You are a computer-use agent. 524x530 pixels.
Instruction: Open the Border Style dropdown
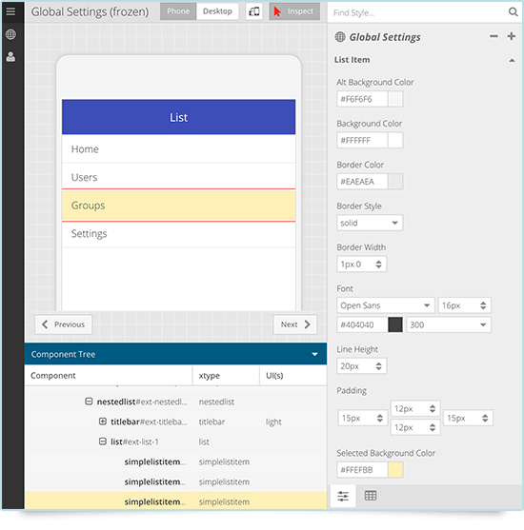[x=370, y=223]
